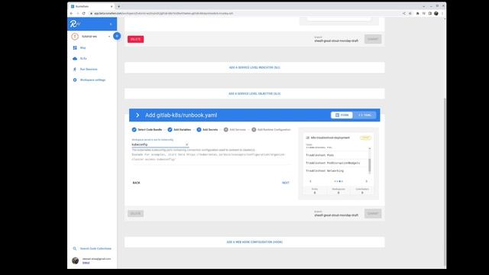Click the yellow badge on the deployment card
Viewport: 489px width, 275px height.
pyautogui.click(x=365, y=137)
